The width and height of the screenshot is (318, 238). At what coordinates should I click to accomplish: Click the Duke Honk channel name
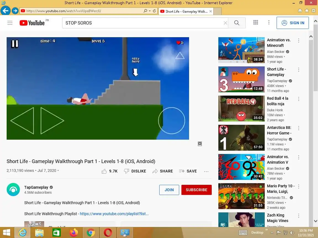click(x=275, y=110)
